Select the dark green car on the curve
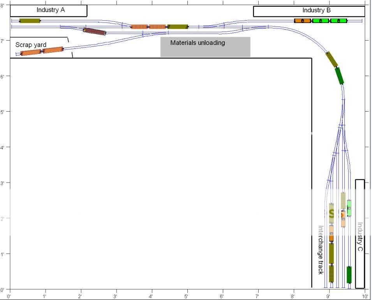Image resolution: width=372 pixels, height=300 pixels. 340,76
